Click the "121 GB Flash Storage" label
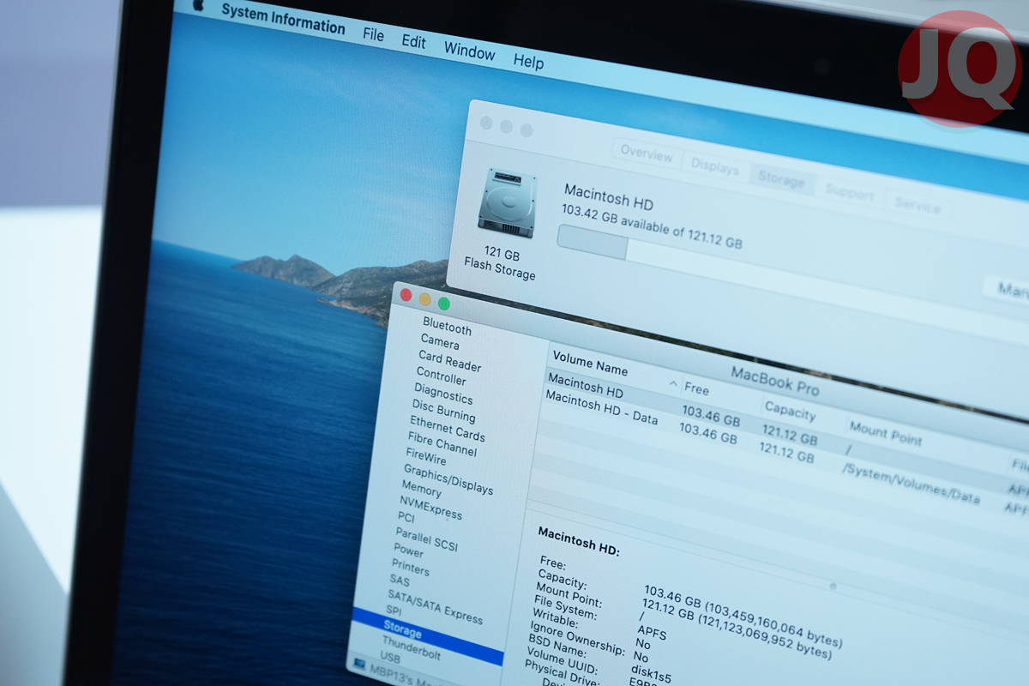1029x686 pixels. (x=500, y=264)
